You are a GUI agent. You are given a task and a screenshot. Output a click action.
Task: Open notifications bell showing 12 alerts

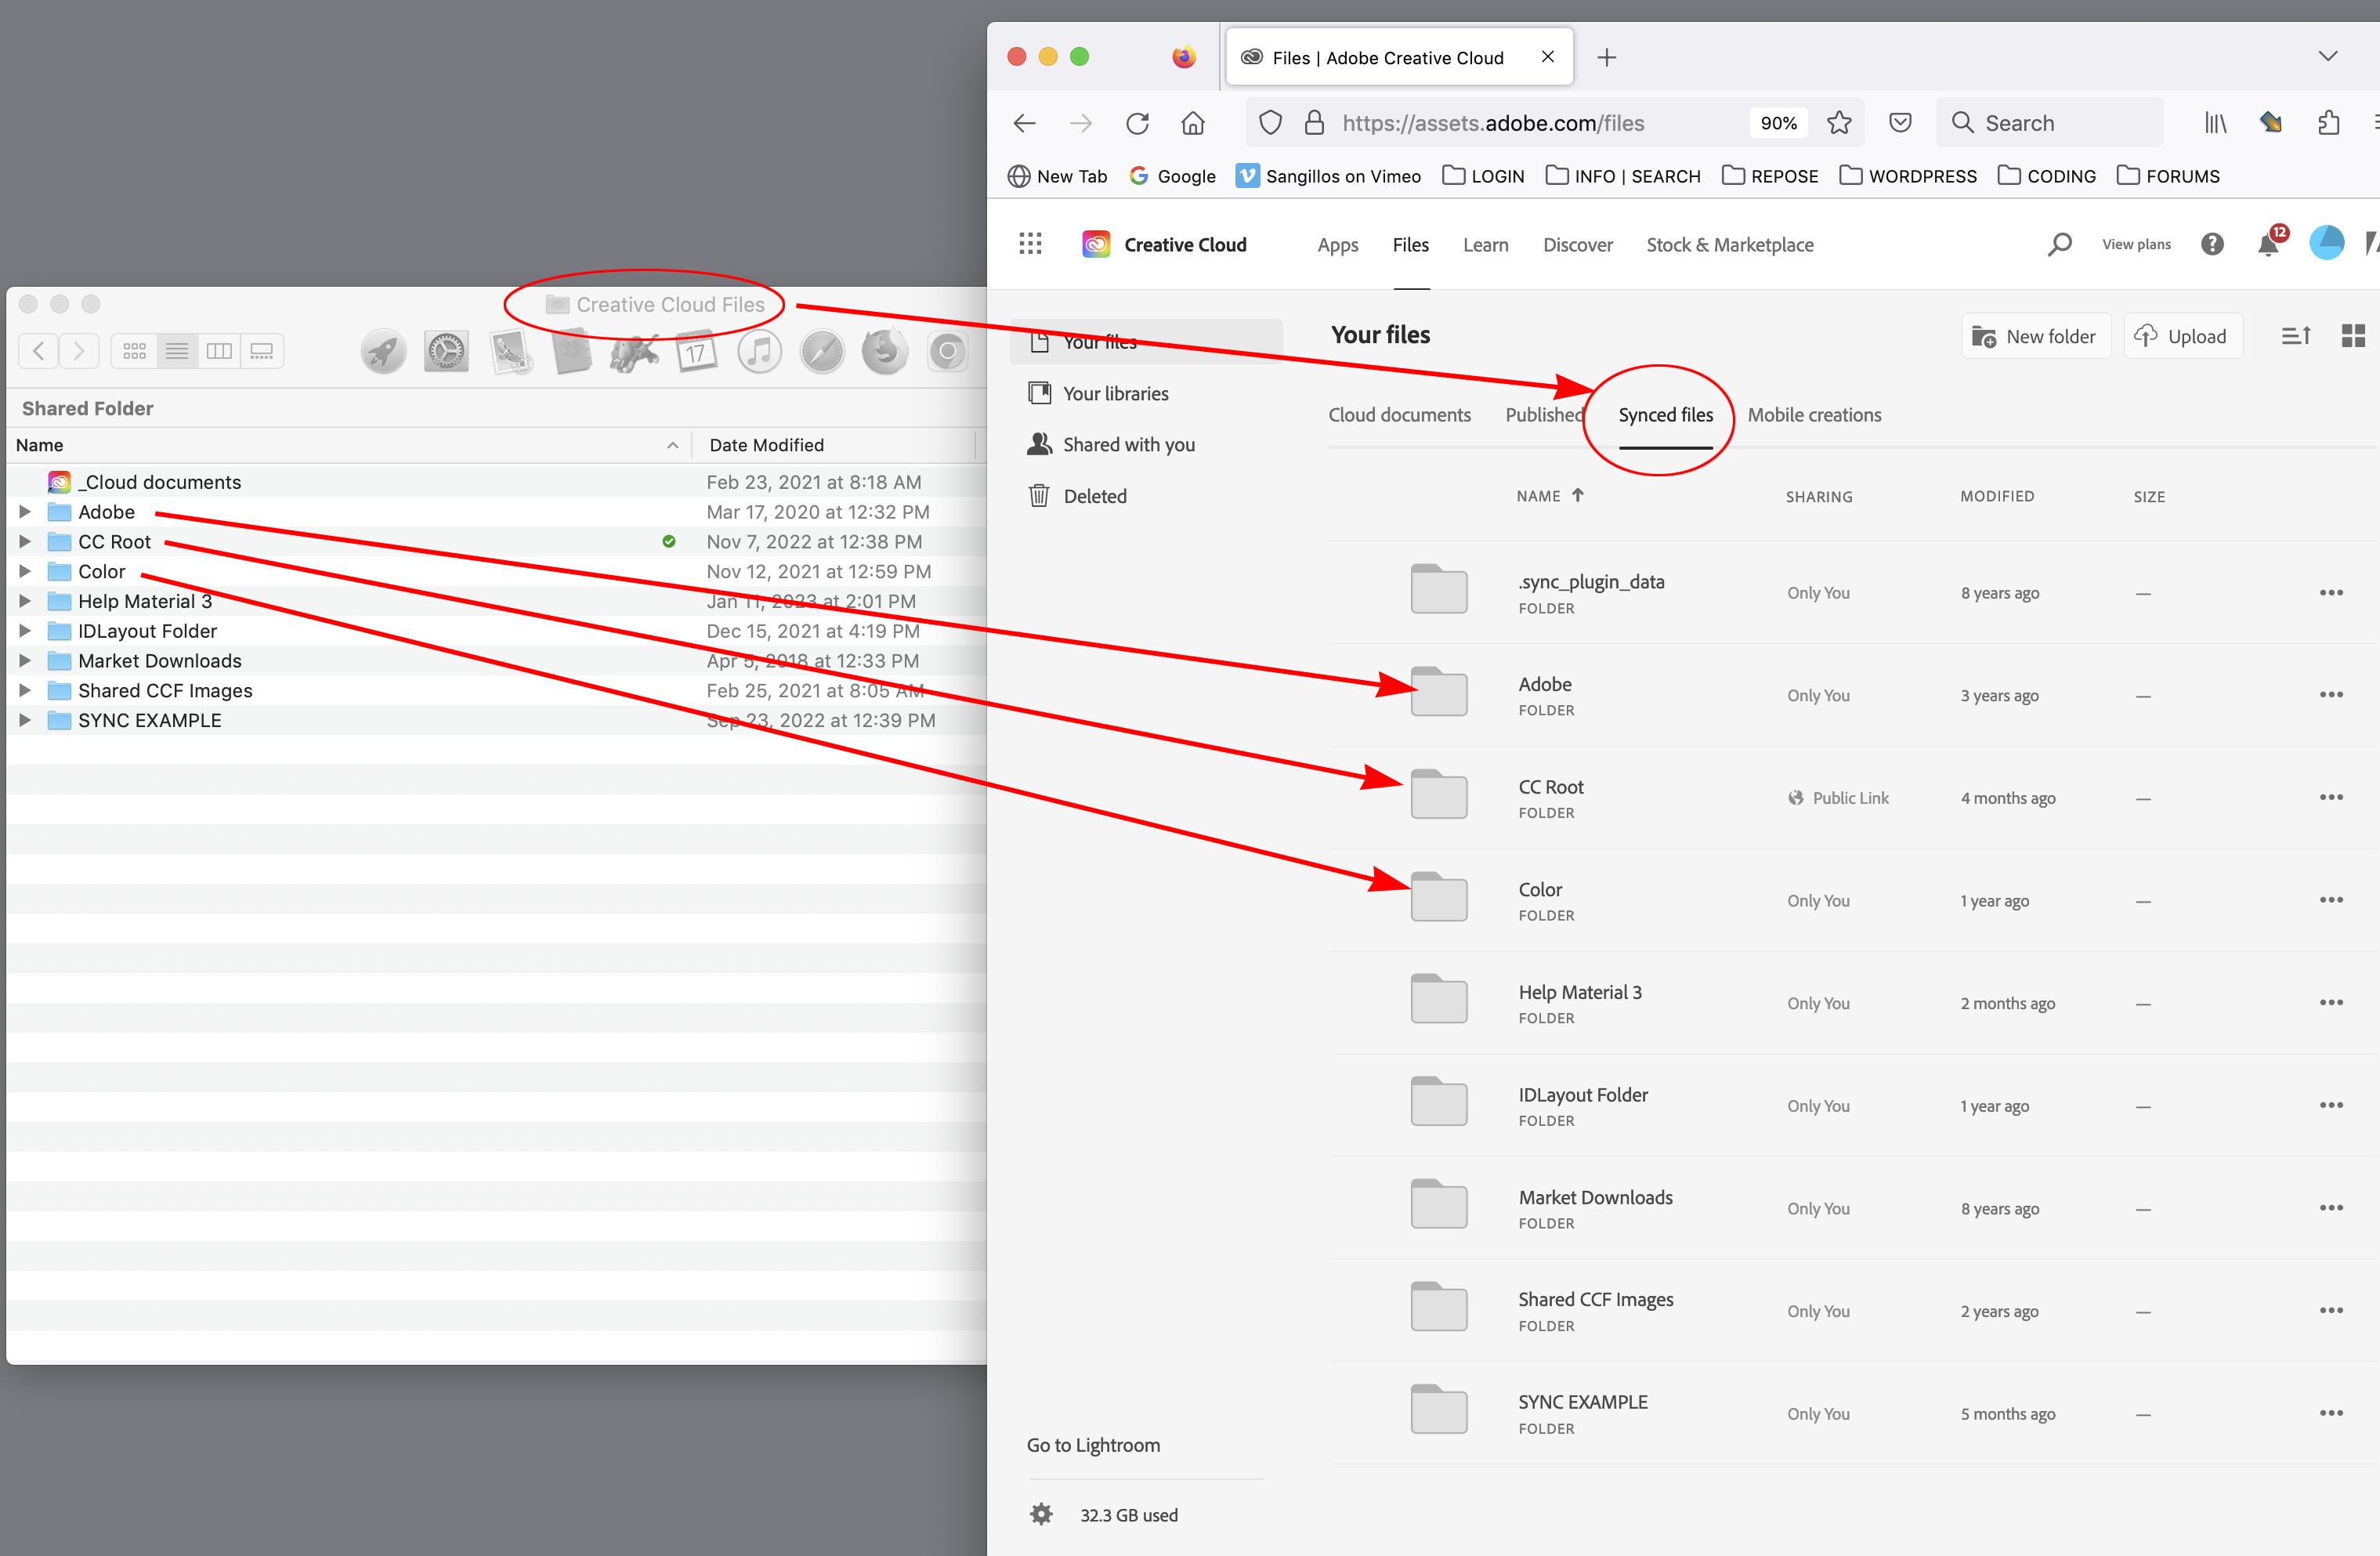click(x=2269, y=243)
